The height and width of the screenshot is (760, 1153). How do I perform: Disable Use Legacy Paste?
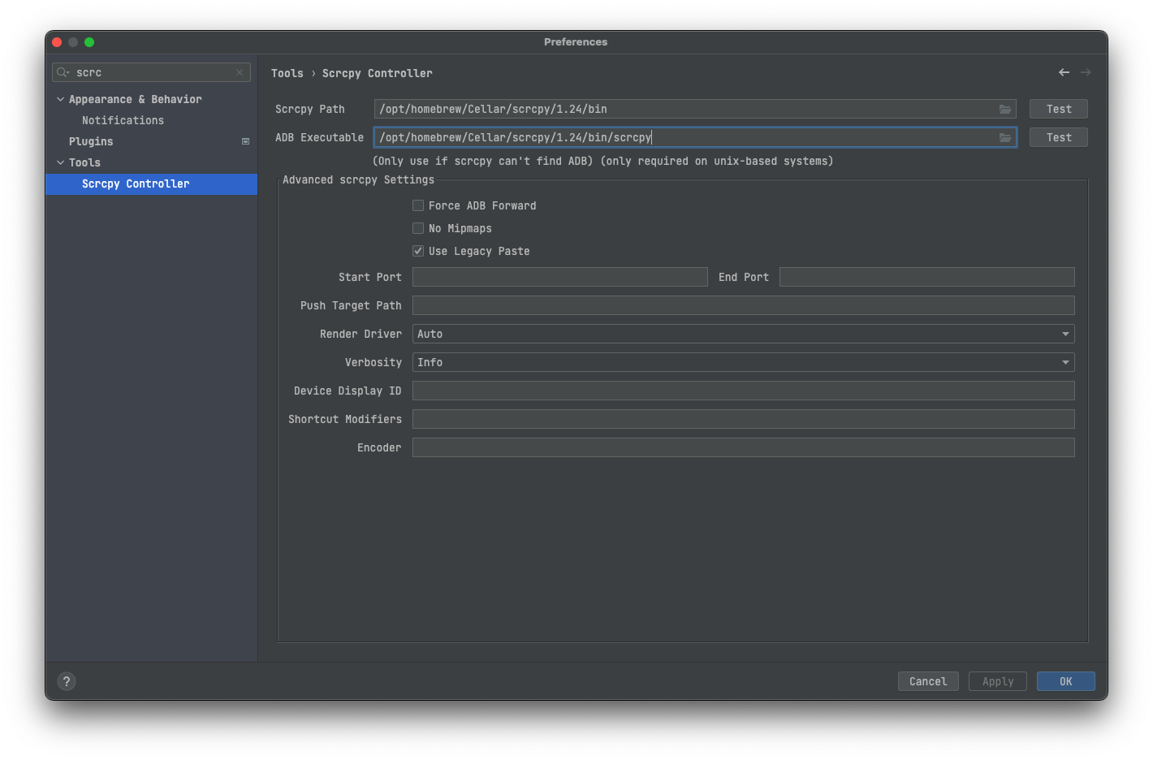(417, 251)
